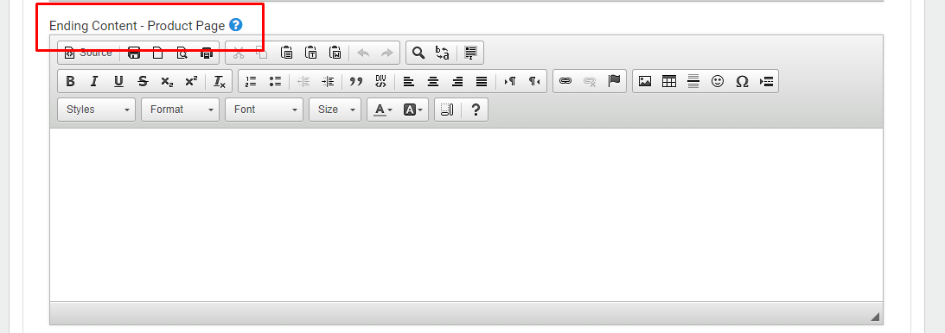Screen dimensions: 945x333
Task: Click the Paste as plain text icon
Action: 311,53
